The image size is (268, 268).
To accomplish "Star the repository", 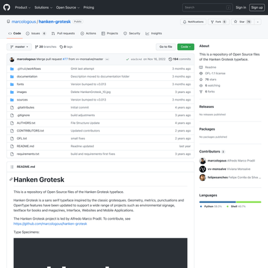I will tap(242, 22).
